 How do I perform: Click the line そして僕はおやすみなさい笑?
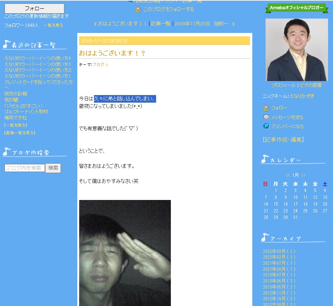[109, 181]
